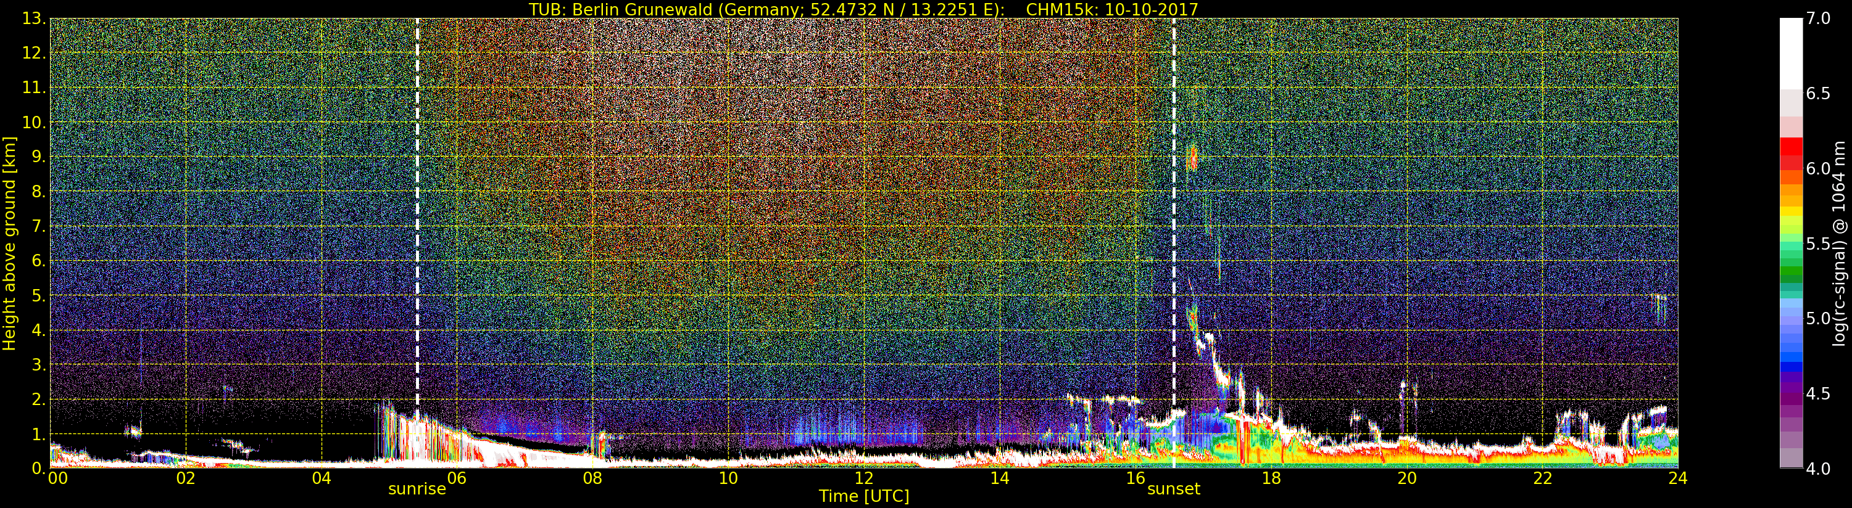The height and width of the screenshot is (508, 1852).
Task: Click time axis tick label '14'
Action: point(999,478)
